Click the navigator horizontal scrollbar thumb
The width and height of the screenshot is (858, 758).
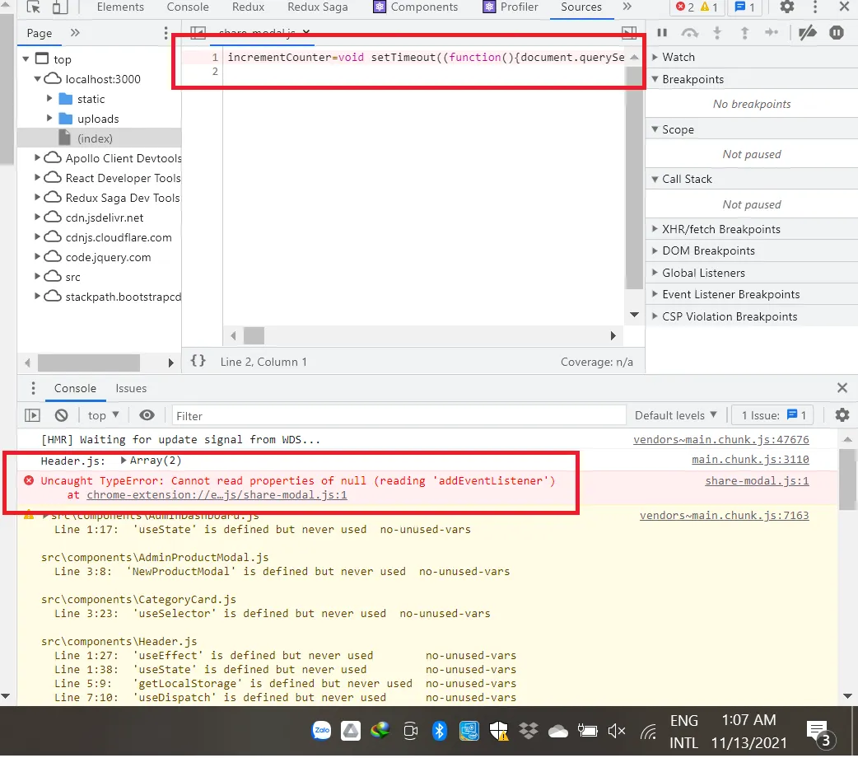pyautogui.click(x=89, y=362)
